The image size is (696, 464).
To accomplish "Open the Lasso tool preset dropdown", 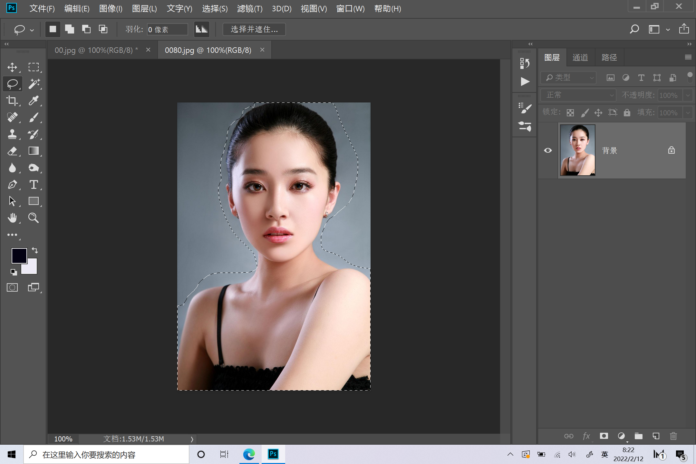I will coord(32,30).
